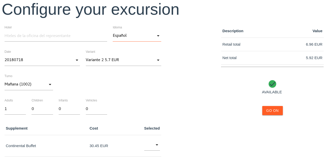This screenshot has height=159, width=327.
Task: Click the Vehicles quantity field
Action: coord(96,109)
